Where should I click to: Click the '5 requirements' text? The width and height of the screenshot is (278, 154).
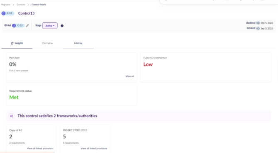pyautogui.click(x=71, y=143)
